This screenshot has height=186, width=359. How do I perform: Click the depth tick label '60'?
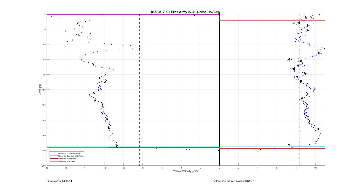(x=44, y=60)
